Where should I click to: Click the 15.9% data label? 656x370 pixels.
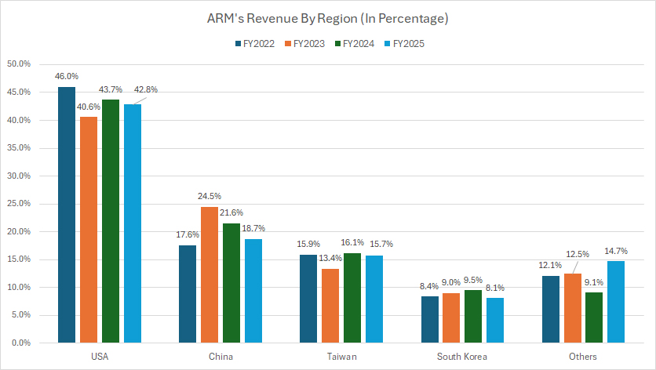coord(308,244)
